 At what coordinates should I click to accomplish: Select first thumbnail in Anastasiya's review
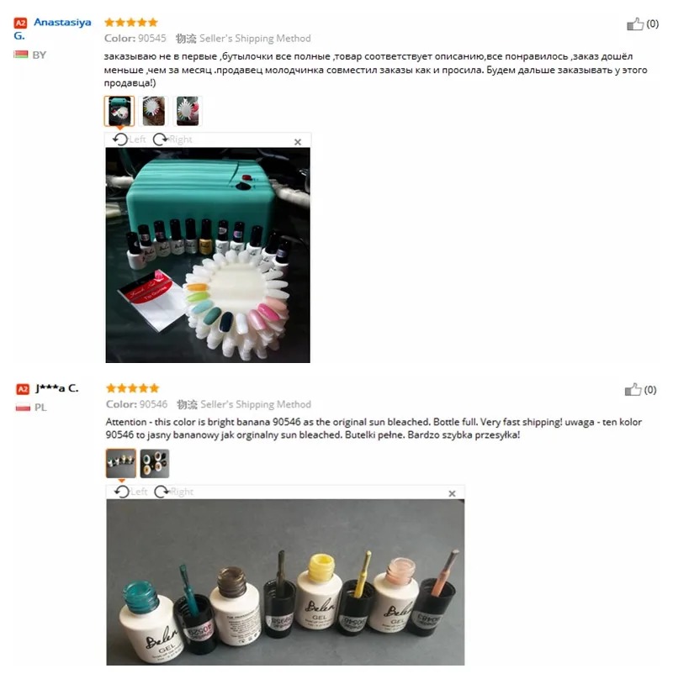coord(119,111)
